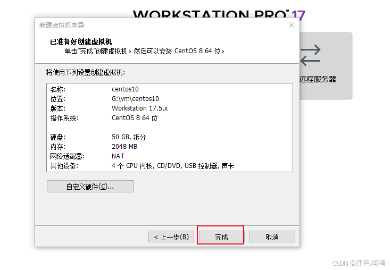
Task: Go back with the 上一步(B) button
Action: (171, 237)
